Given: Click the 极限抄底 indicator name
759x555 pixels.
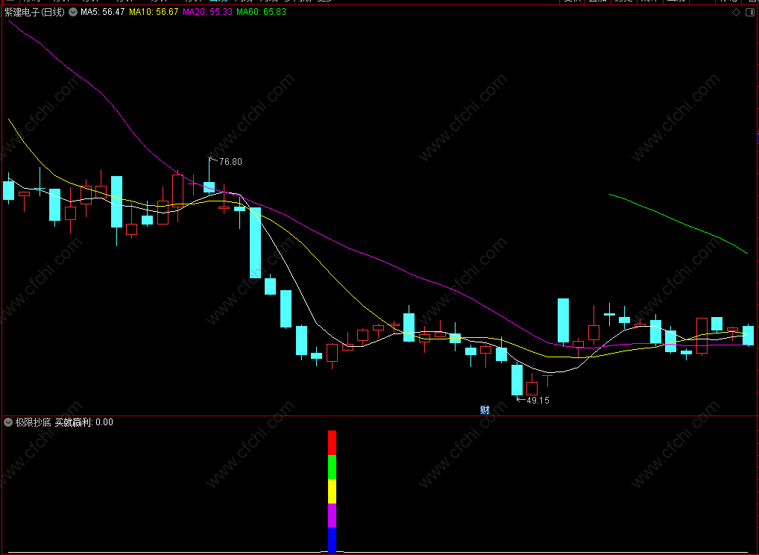Looking at the screenshot, I should pyautogui.click(x=33, y=422).
